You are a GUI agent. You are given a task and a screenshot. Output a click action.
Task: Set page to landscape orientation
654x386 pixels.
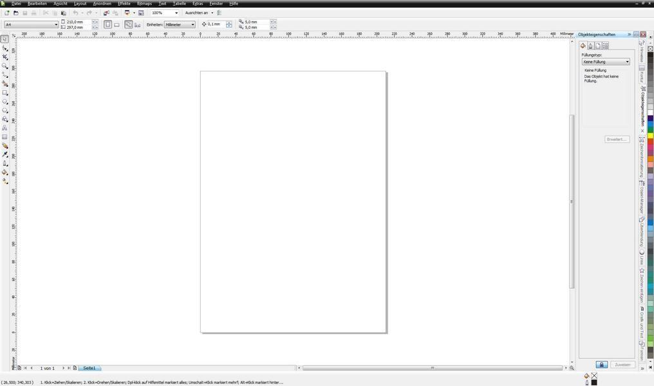[117, 24]
